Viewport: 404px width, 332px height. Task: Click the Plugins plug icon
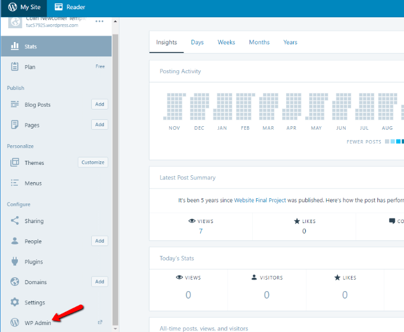point(14,261)
